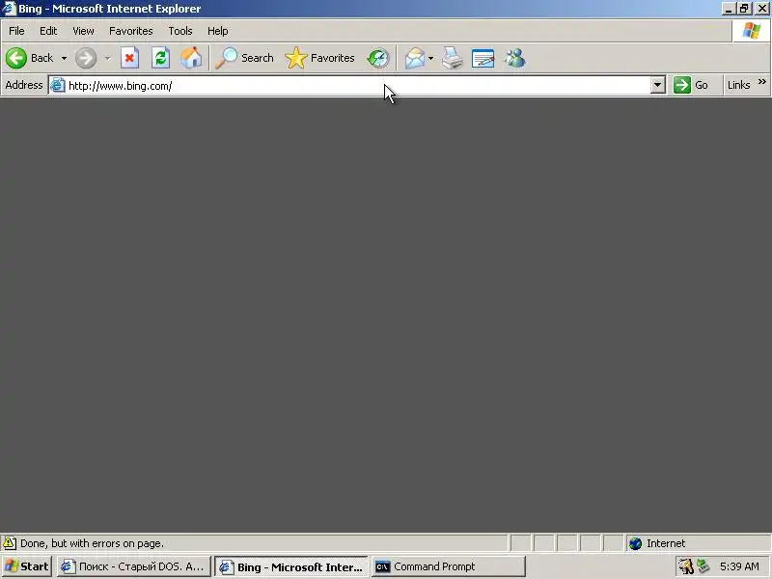
Task: Open the Favorites star button
Action: pyautogui.click(x=320, y=58)
